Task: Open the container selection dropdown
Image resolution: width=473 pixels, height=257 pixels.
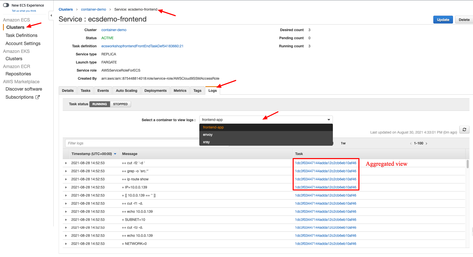Action: (328, 119)
